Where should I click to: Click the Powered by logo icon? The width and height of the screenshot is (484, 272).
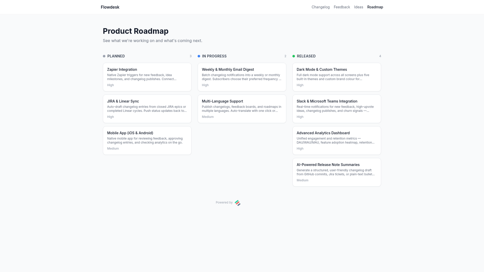click(x=237, y=203)
